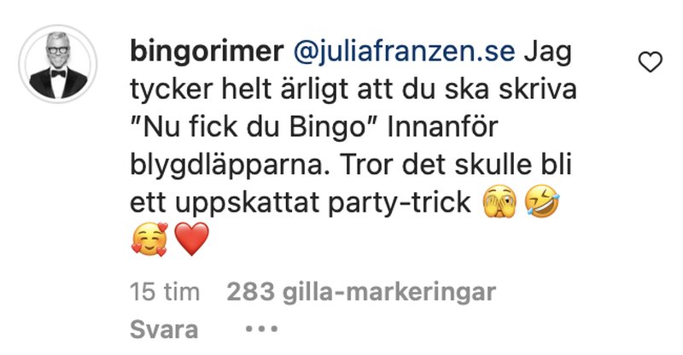The image size is (683, 355).
Task: Open the bingorimer username link
Action: pyautogui.click(x=207, y=52)
